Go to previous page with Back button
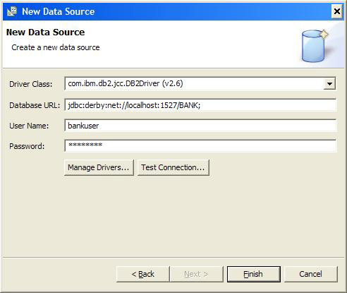Image resolution: width=347 pixels, height=293 pixels. (x=143, y=274)
